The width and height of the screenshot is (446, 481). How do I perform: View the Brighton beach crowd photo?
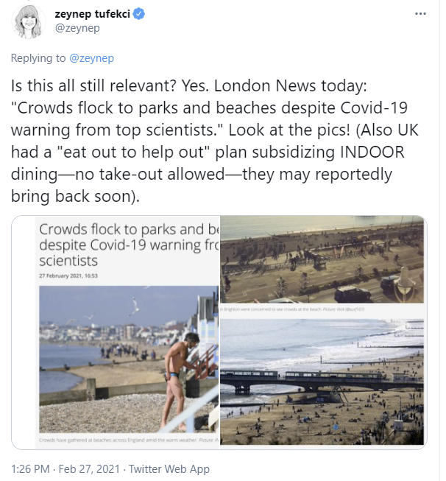(322, 259)
